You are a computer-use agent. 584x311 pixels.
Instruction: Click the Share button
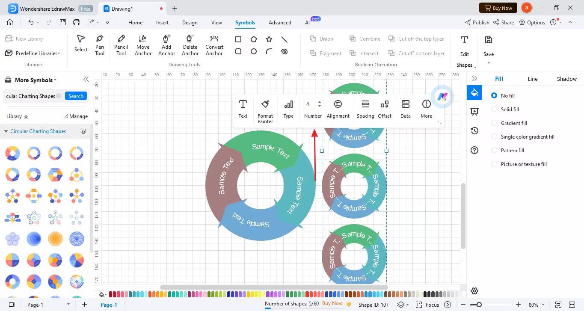pyautogui.click(x=503, y=22)
